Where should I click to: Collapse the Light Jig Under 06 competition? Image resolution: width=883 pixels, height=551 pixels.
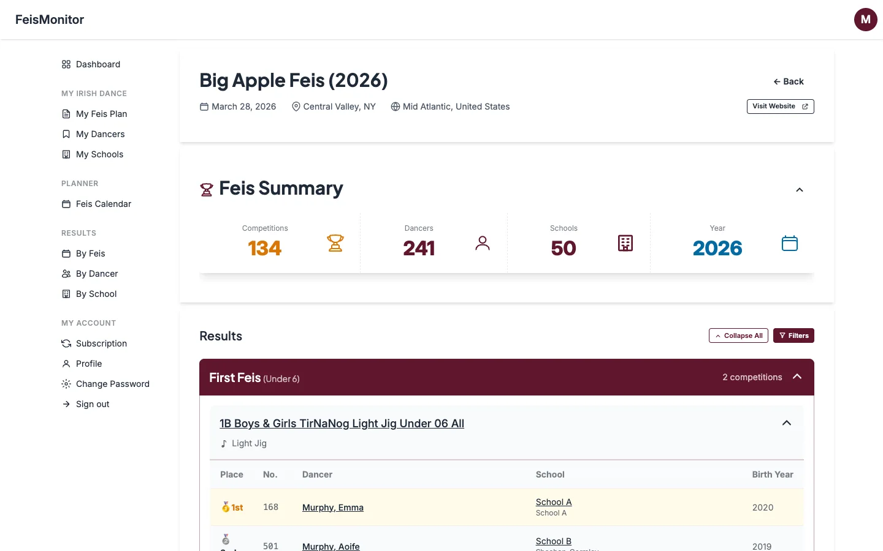786,423
